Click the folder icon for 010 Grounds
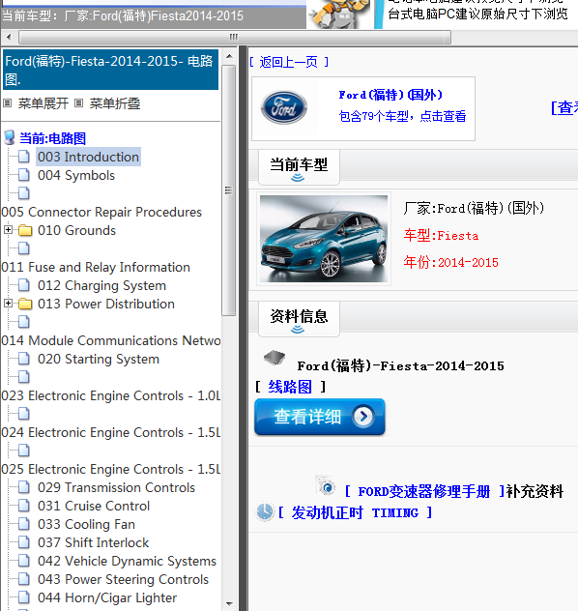Viewport: 578px width, 611px height. (25, 230)
